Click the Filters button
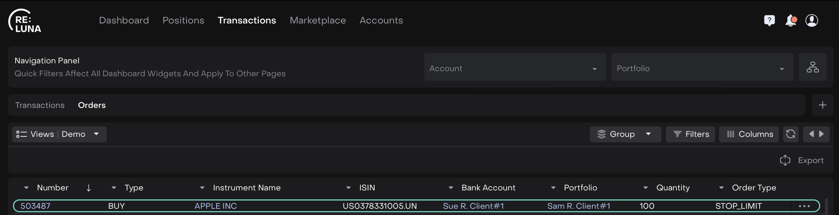 (x=690, y=134)
